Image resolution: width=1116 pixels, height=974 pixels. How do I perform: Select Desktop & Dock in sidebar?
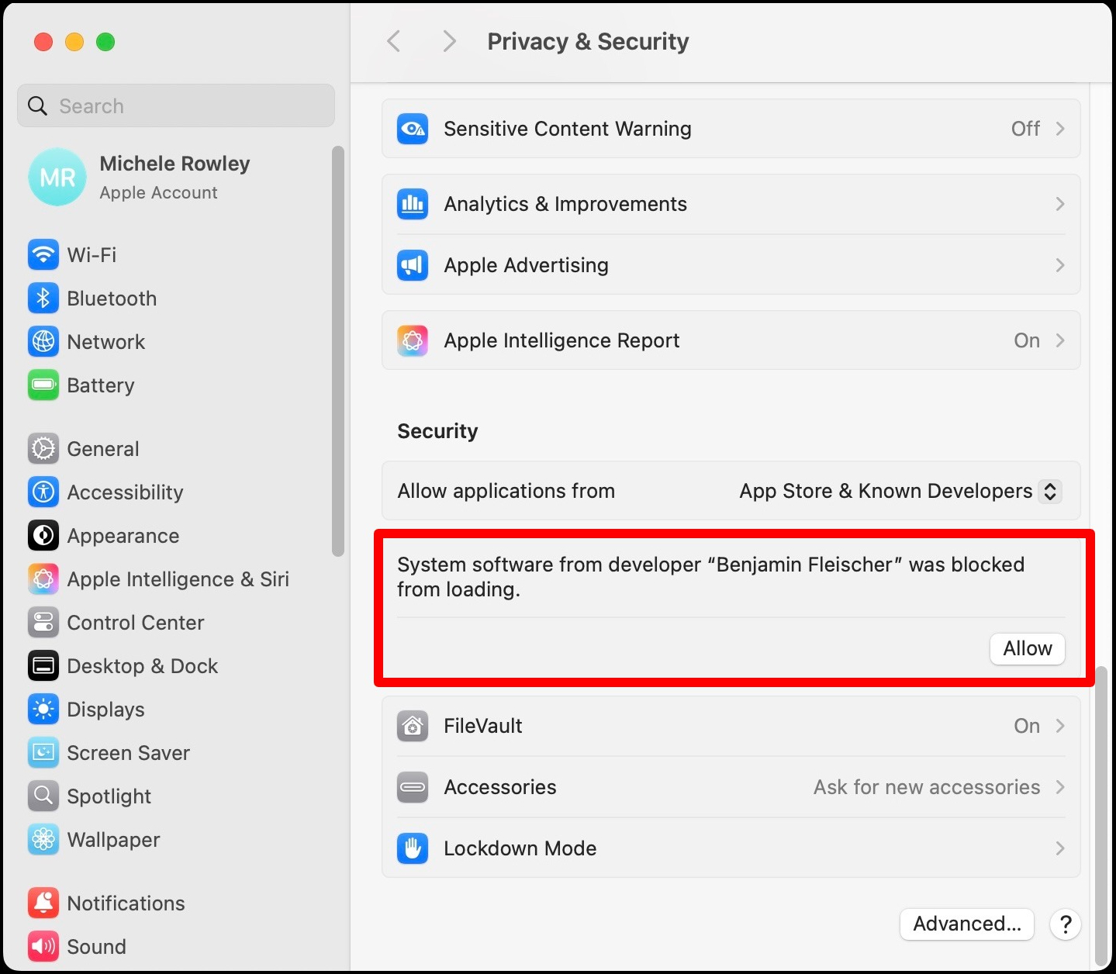(142, 666)
